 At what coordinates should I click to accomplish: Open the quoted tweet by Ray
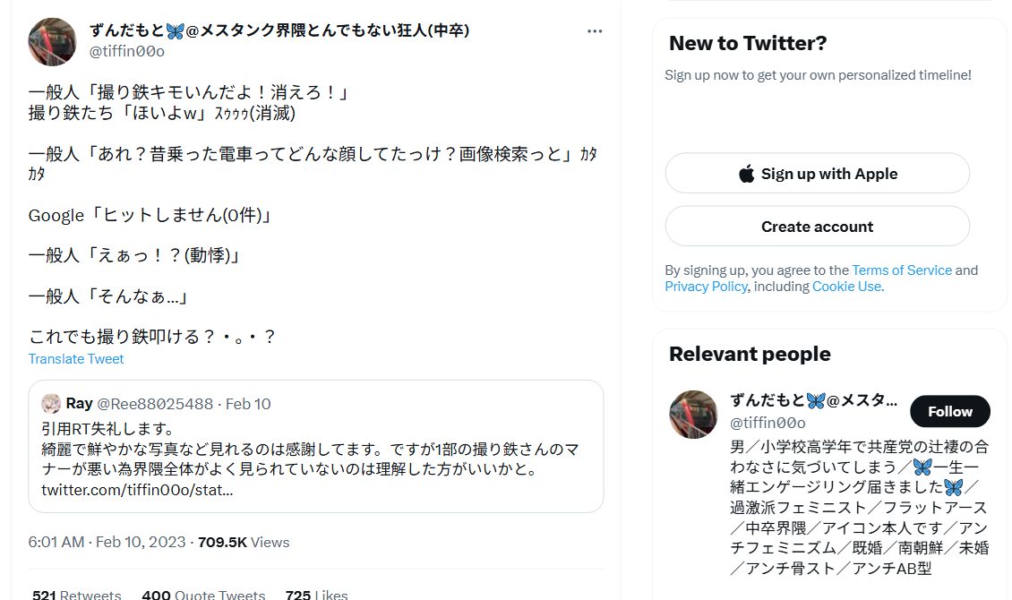pyautogui.click(x=315, y=446)
